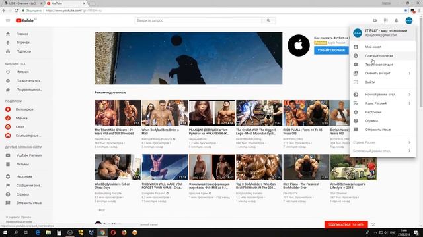Open Посмотреть позже in the sidebar
The width and height of the screenshot is (423, 237).
pos(26,81)
